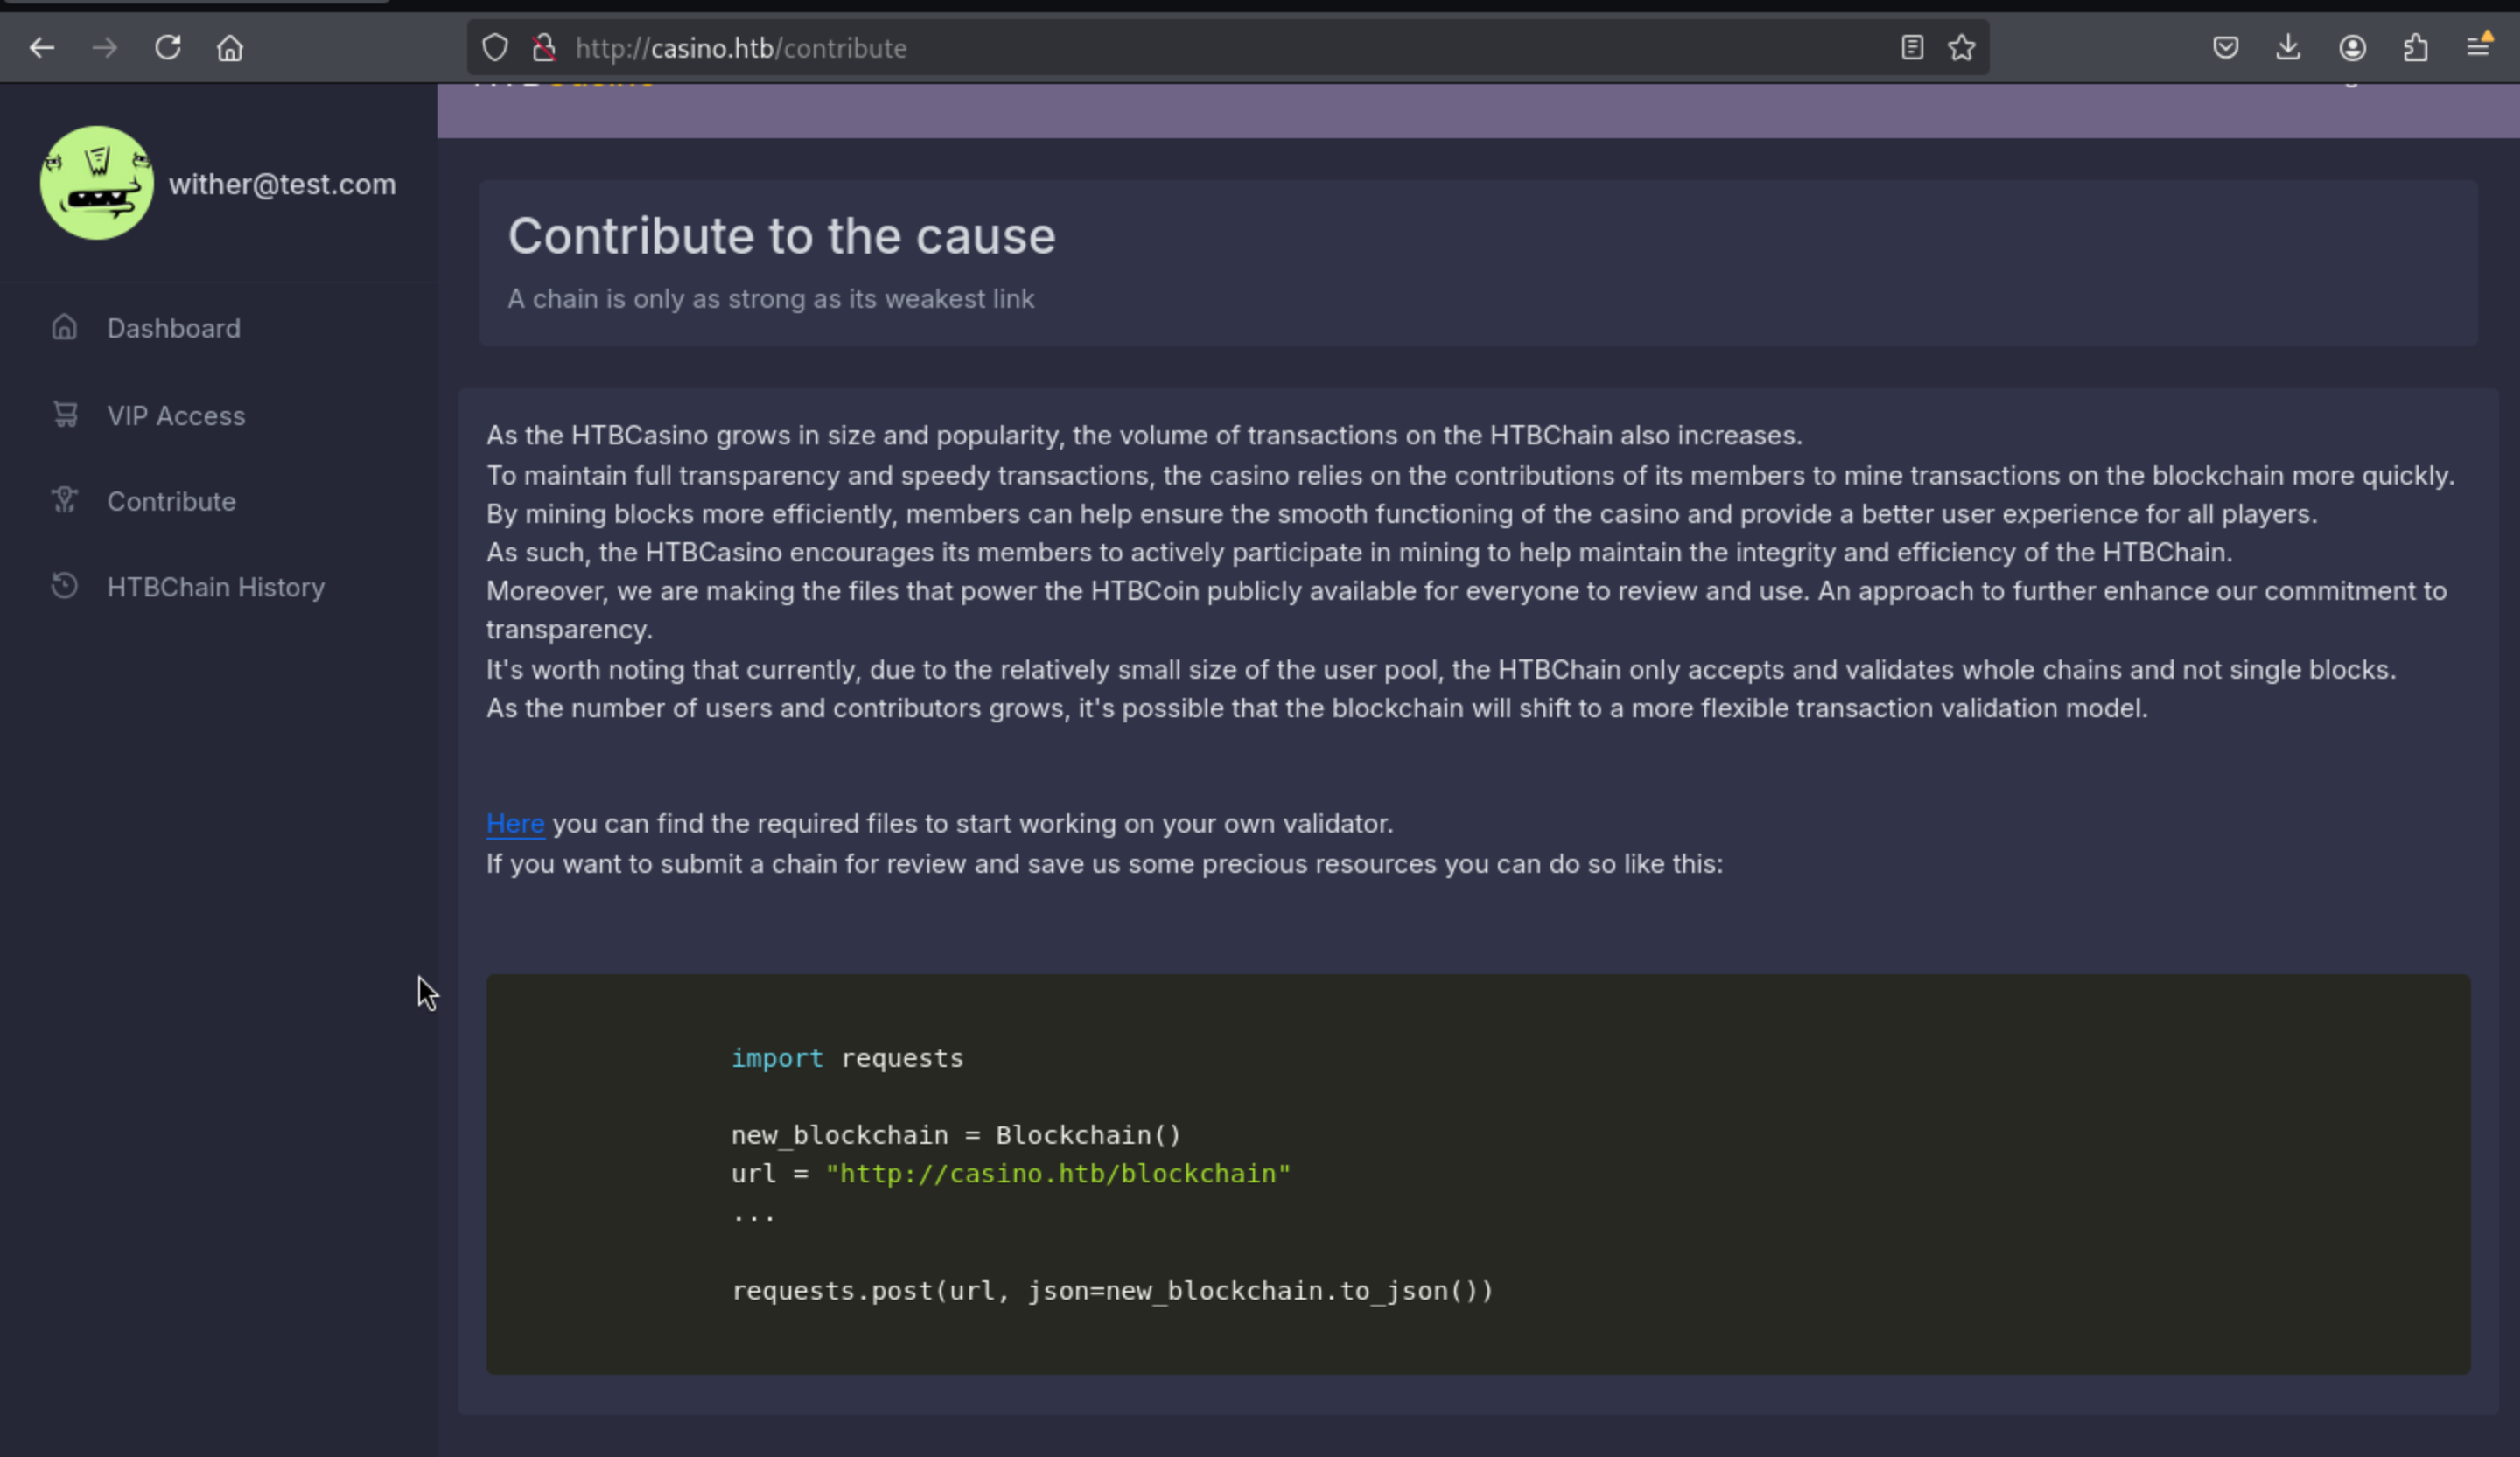Open HTBChain History sidebar item
Image resolution: width=2520 pixels, height=1457 pixels.
pos(215,587)
